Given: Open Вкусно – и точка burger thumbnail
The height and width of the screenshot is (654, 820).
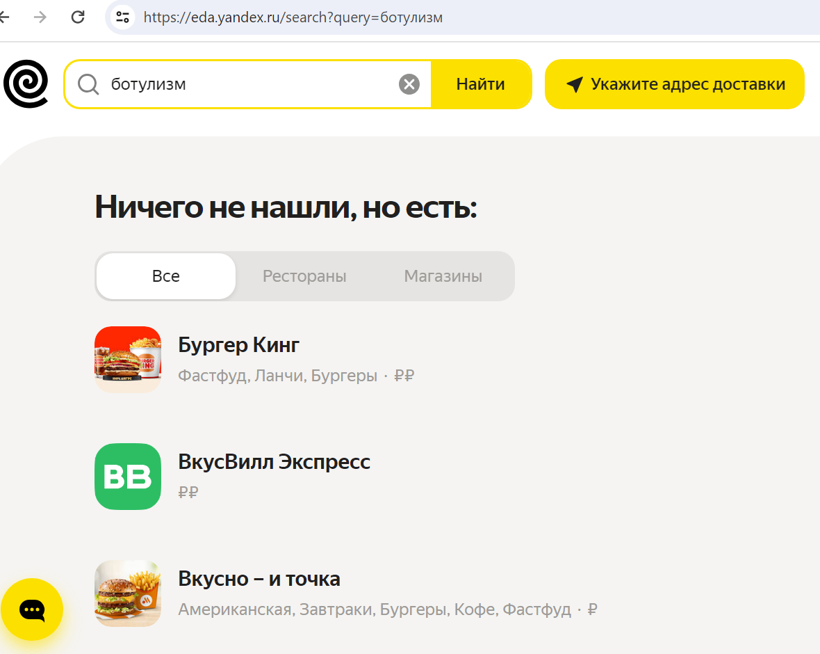Looking at the screenshot, I should pyautogui.click(x=128, y=593).
